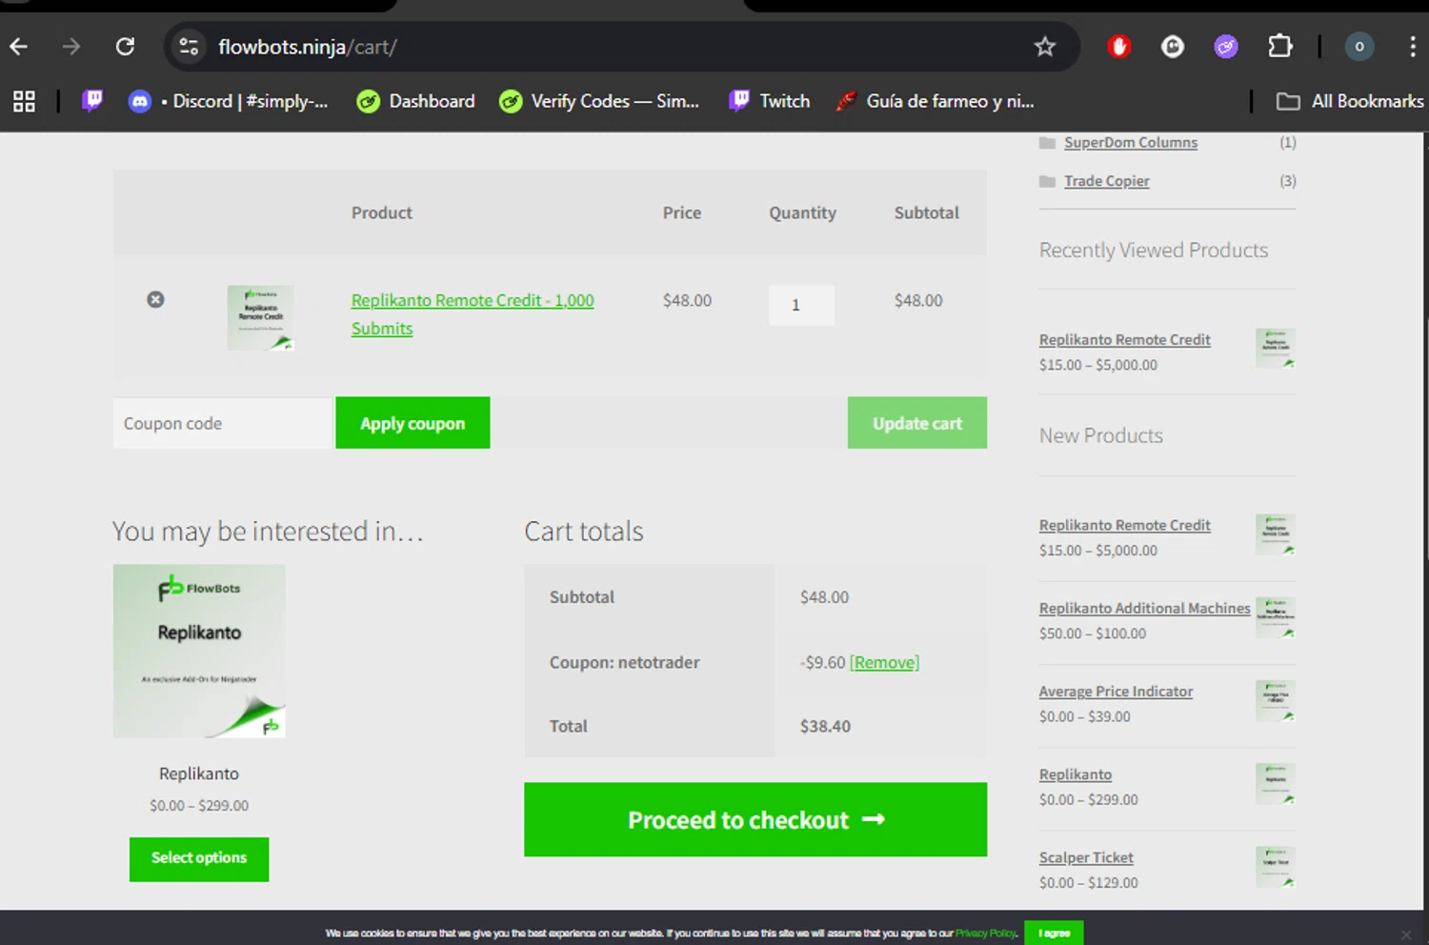Open the Average Price Indicator product
Screen dimensions: 1429x945
click(1117, 692)
